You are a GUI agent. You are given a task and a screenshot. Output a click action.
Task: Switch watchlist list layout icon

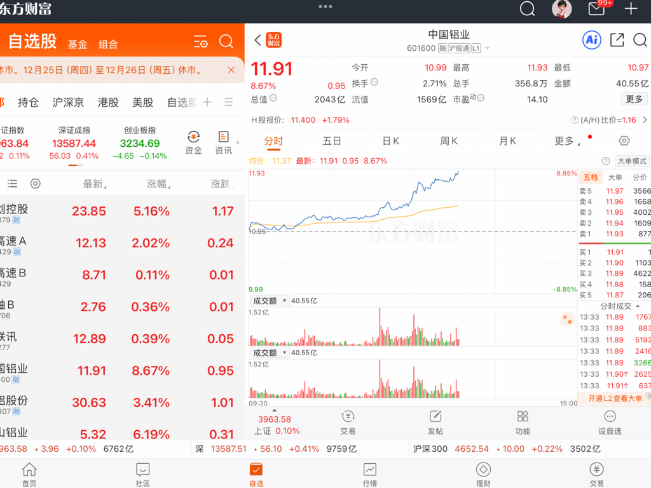point(13,184)
